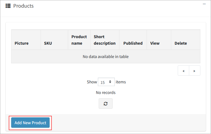211x134 pixels.
Task: Click the View column header
Action: [155, 43]
